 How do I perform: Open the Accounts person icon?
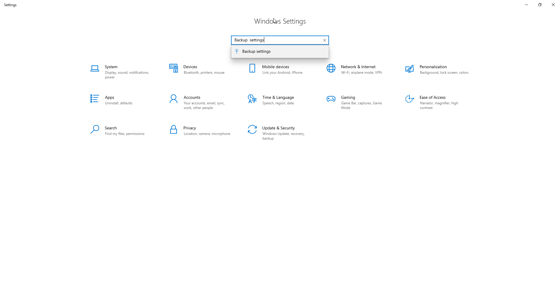point(174,99)
